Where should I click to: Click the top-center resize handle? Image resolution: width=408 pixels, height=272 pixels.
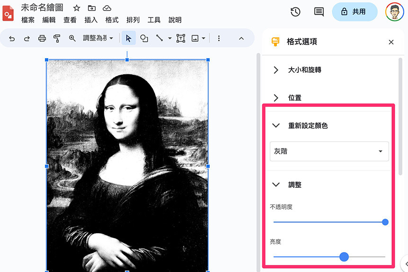pos(127,60)
